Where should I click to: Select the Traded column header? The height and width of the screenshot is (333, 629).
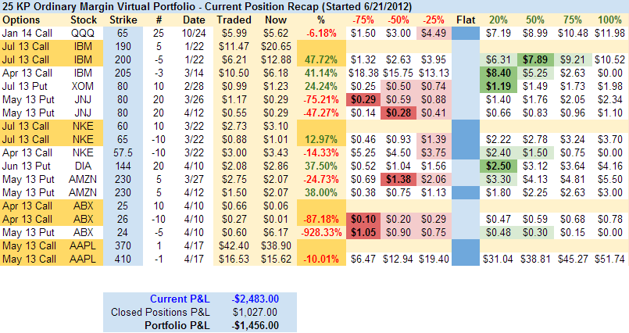pos(234,18)
